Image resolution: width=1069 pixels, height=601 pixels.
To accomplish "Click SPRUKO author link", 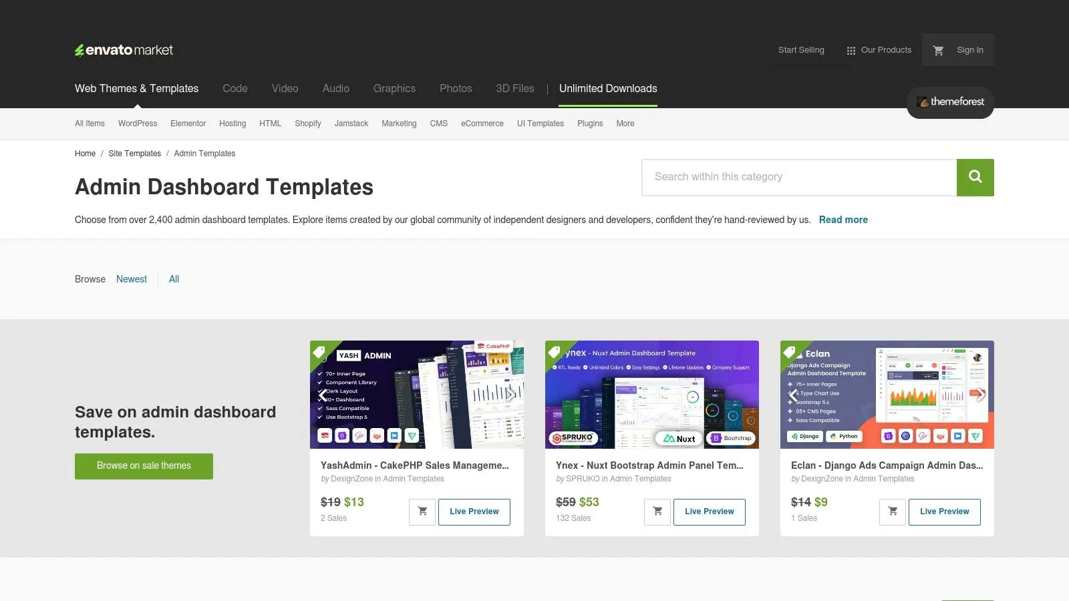I will [x=583, y=479].
